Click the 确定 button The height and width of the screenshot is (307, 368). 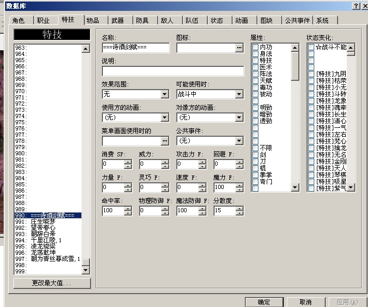coord(264,302)
